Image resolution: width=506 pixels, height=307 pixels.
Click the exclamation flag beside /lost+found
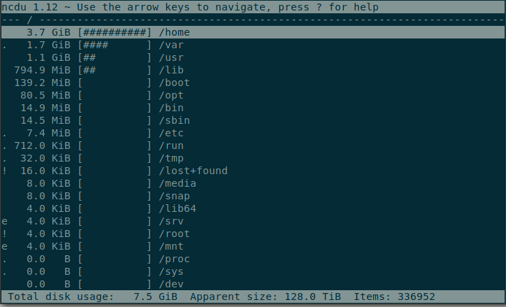pyautogui.click(x=5, y=171)
